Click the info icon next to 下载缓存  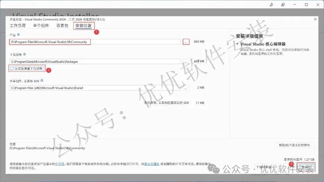25,54
